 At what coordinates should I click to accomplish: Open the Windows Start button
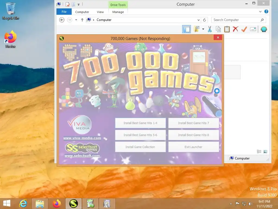point(7,203)
